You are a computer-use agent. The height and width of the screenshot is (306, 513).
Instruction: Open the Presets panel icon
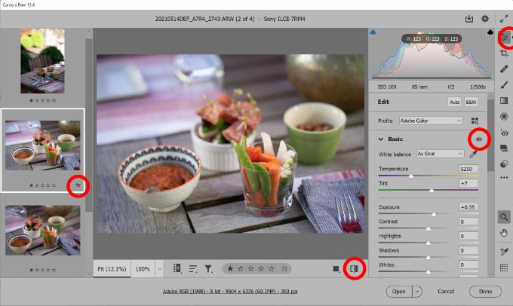click(504, 164)
